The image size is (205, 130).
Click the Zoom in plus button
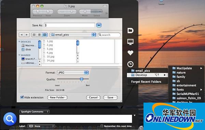tap(72, 11)
